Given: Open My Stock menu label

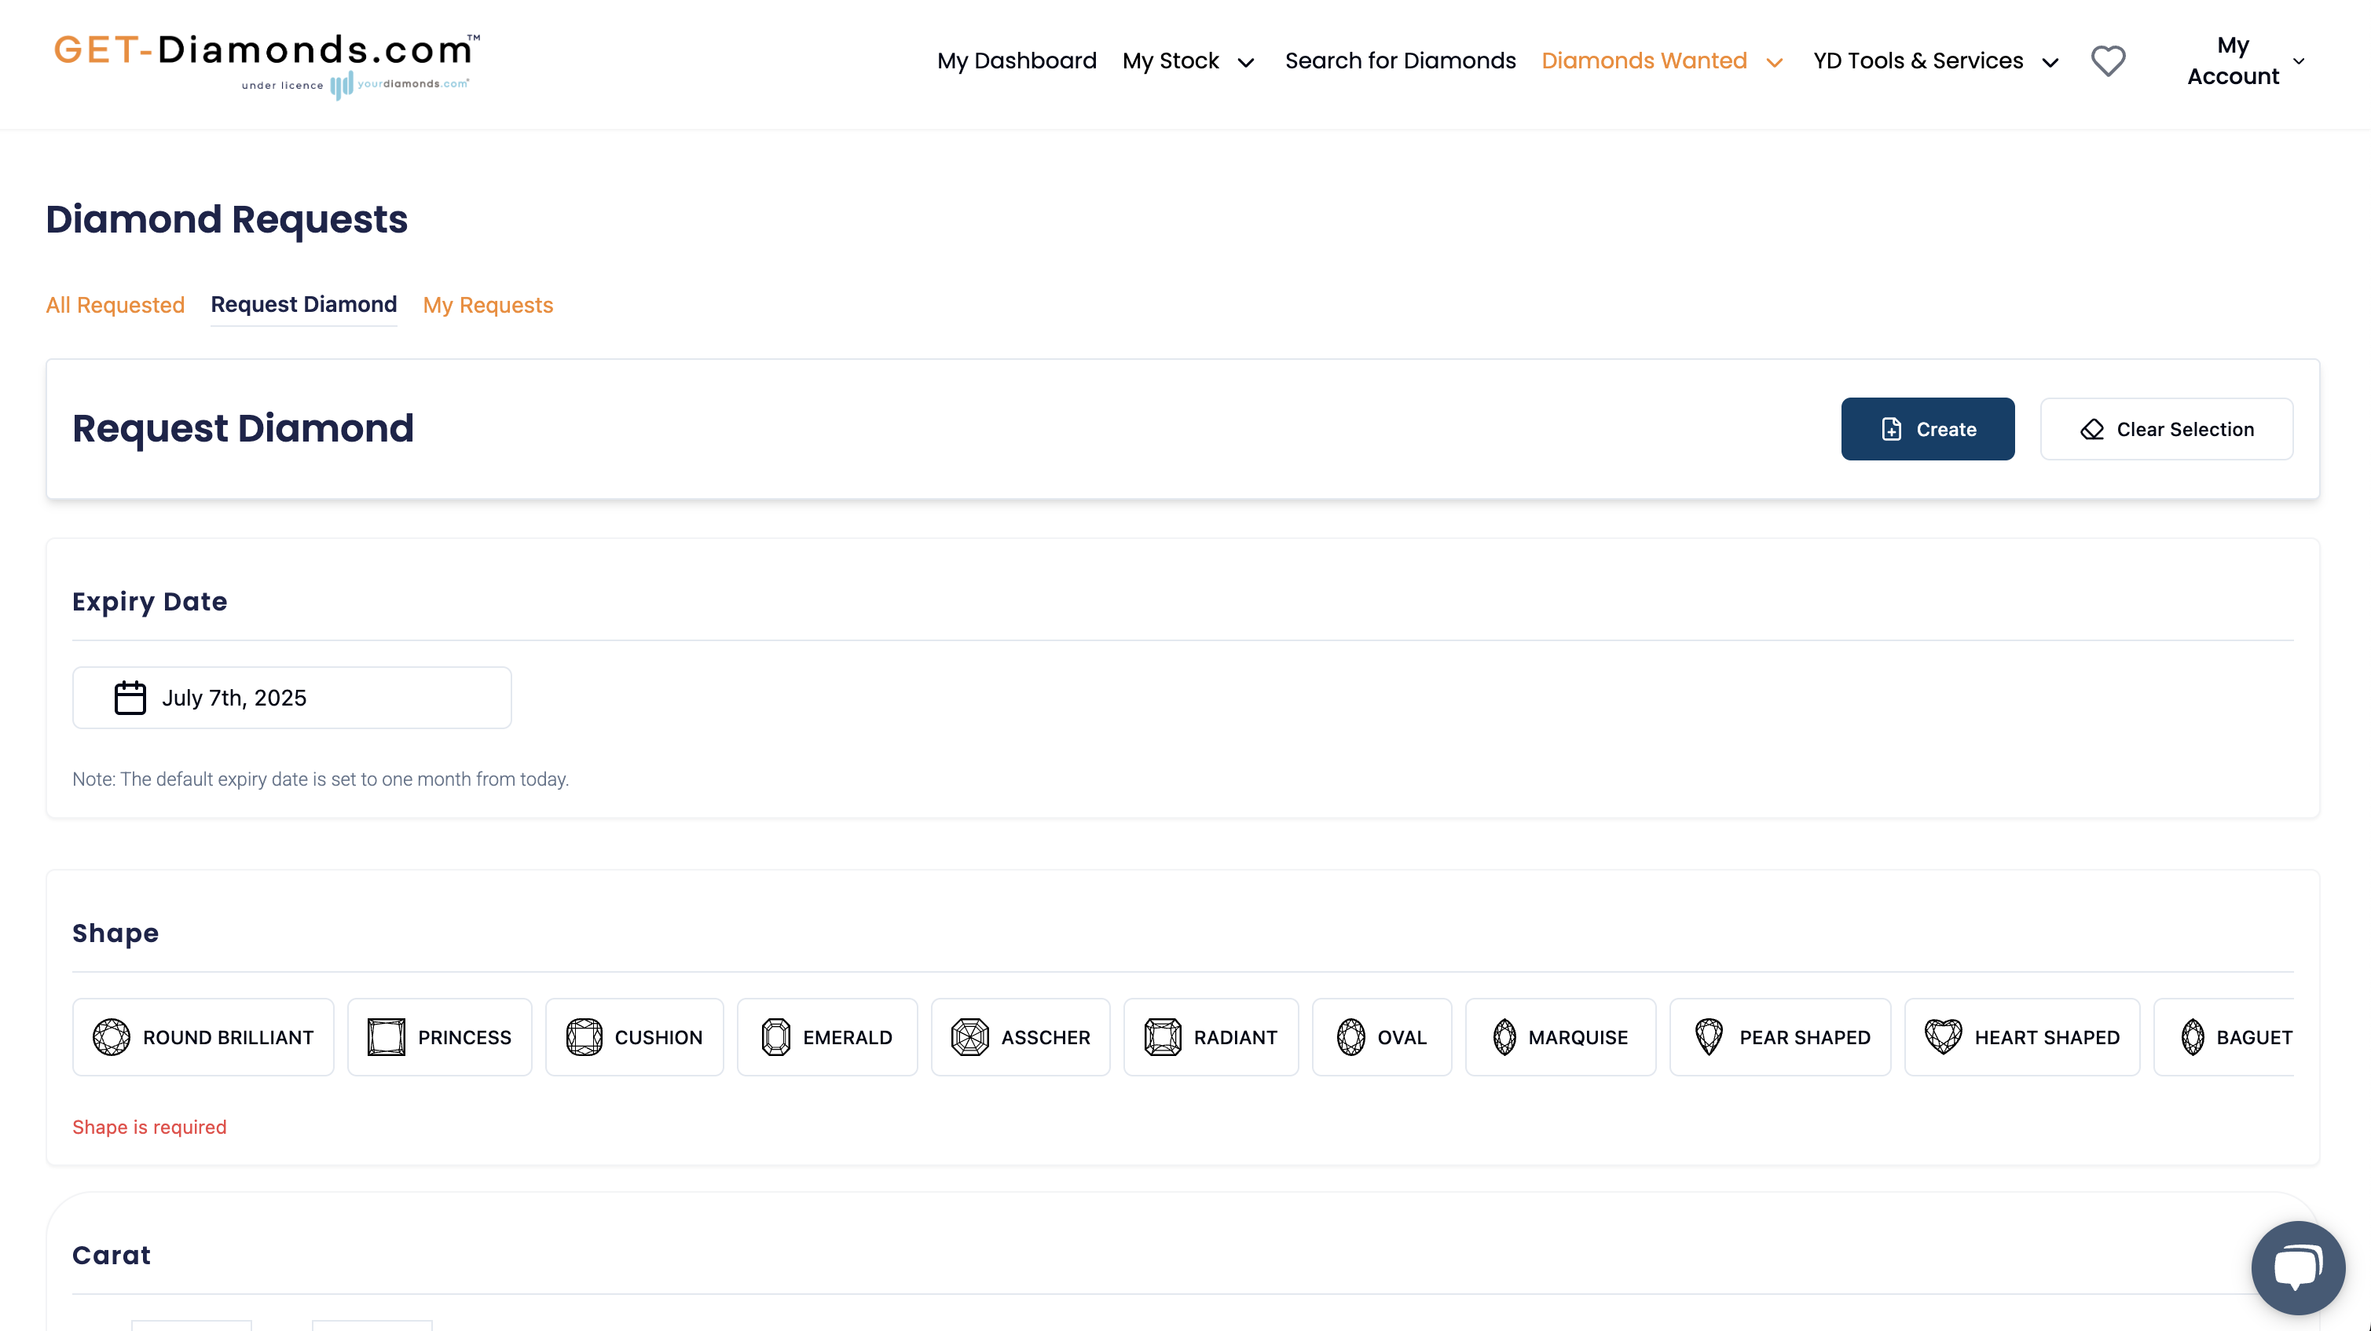Looking at the screenshot, I should [x=1171, y=60].
